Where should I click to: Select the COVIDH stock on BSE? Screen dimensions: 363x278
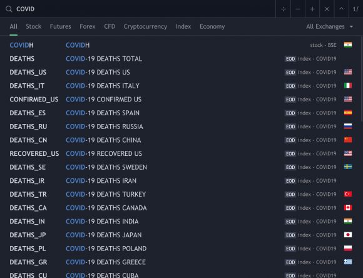click(x=181, y=45)
